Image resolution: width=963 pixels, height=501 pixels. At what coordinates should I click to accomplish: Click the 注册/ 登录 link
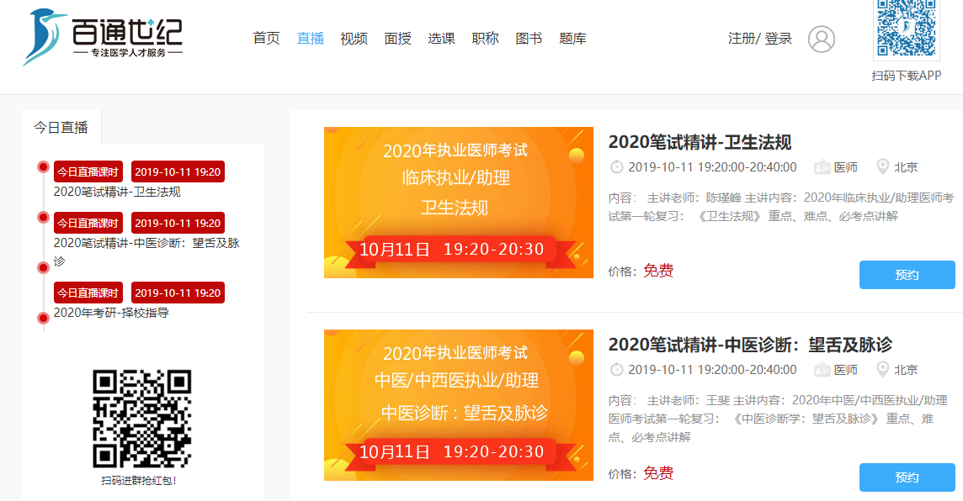760,39
